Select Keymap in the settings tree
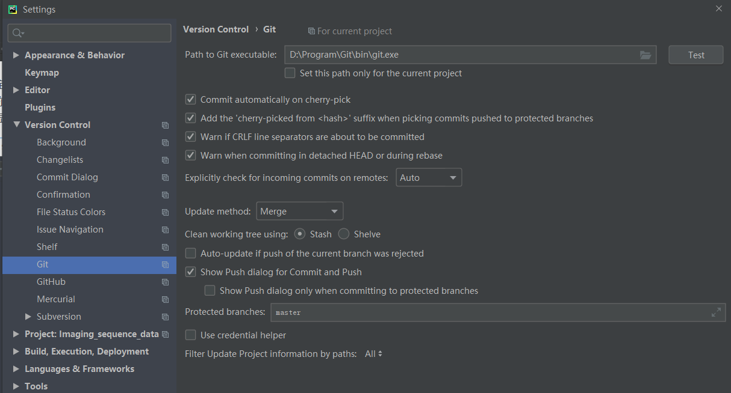This screenshot has width=731, height=393. point(42,73)
